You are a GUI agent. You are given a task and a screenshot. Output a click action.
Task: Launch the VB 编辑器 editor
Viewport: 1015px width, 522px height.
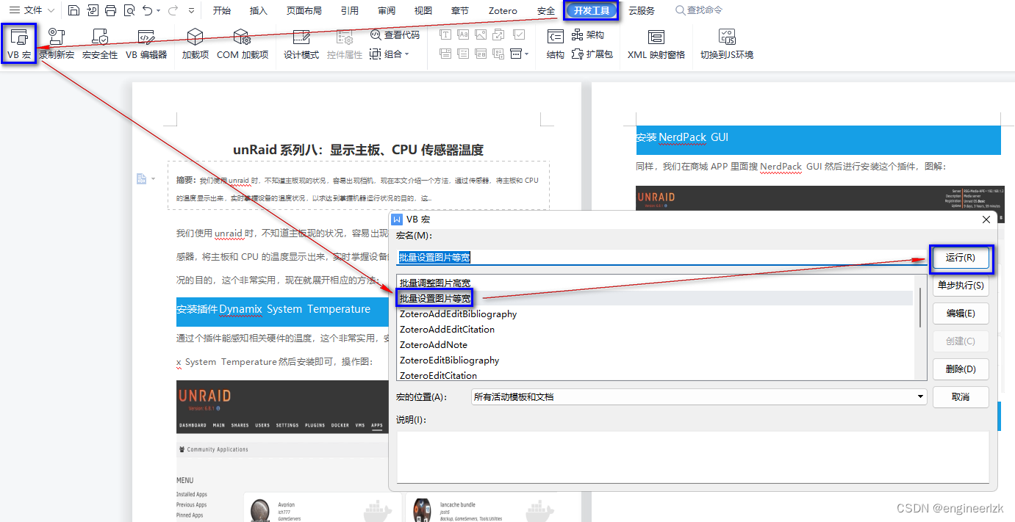point(146,44)
